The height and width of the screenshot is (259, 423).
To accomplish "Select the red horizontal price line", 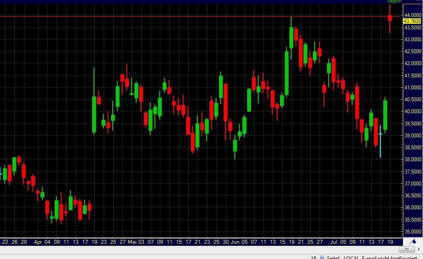I will (x=200, y=16).
